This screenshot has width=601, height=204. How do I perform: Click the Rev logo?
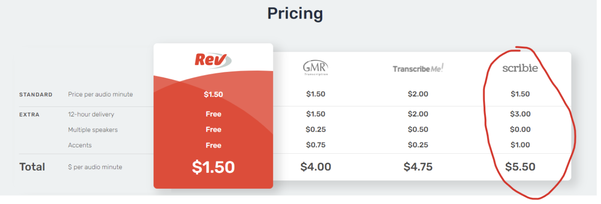(x=213, y=60)
